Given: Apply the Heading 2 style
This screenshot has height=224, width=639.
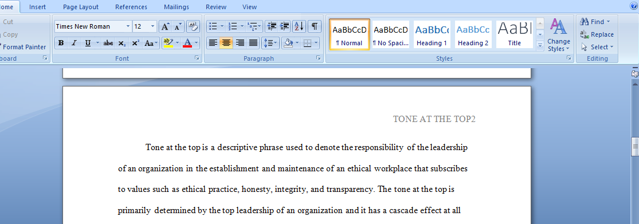Looking at the screenshot, I should tap(473, 34).
